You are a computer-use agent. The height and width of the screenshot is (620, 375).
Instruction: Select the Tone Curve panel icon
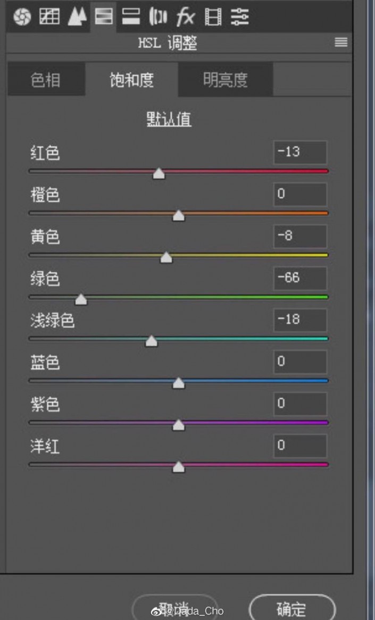tap(48, 17)
